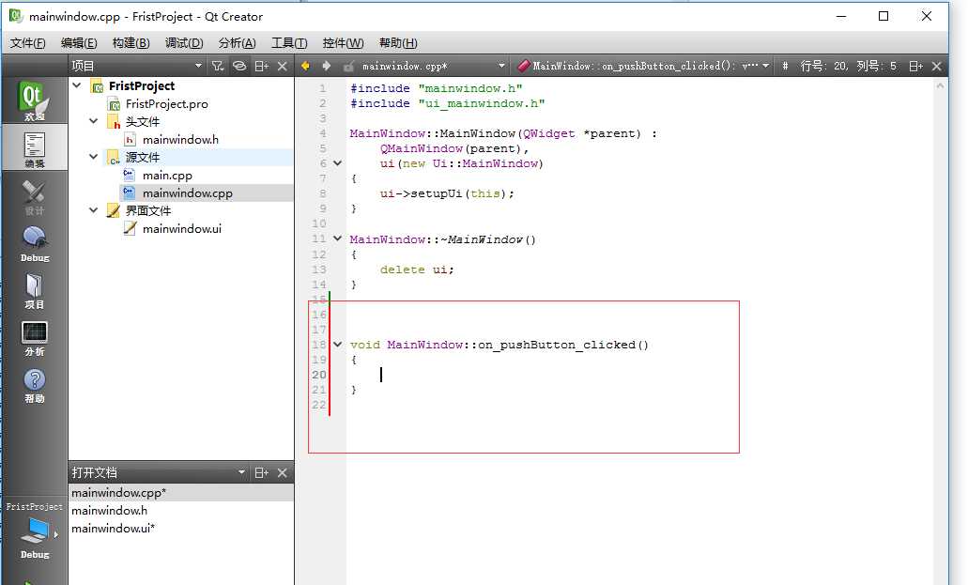Close the project side panel
Screen dimensions: 968x585
click(x=282, y=66)
